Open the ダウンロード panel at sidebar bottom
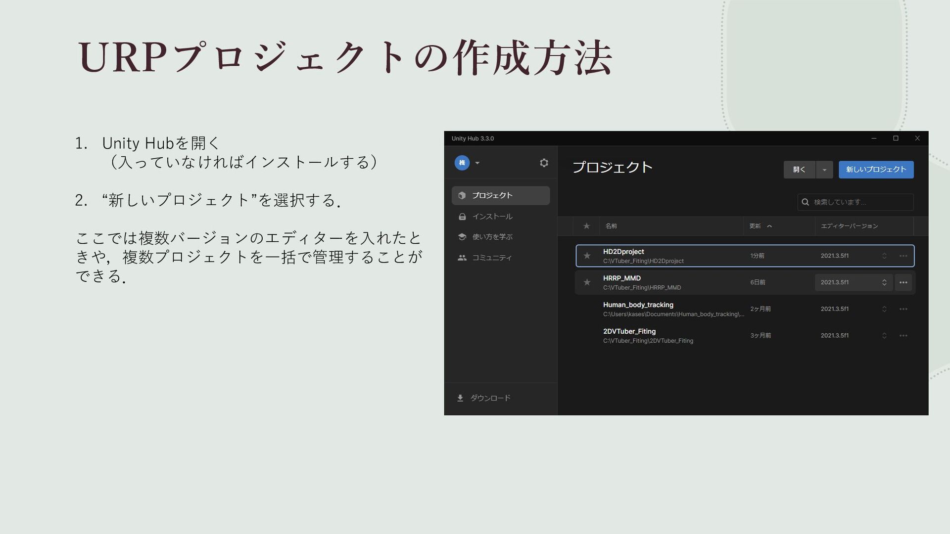The image size is (950, 534). tap(484, 398)
